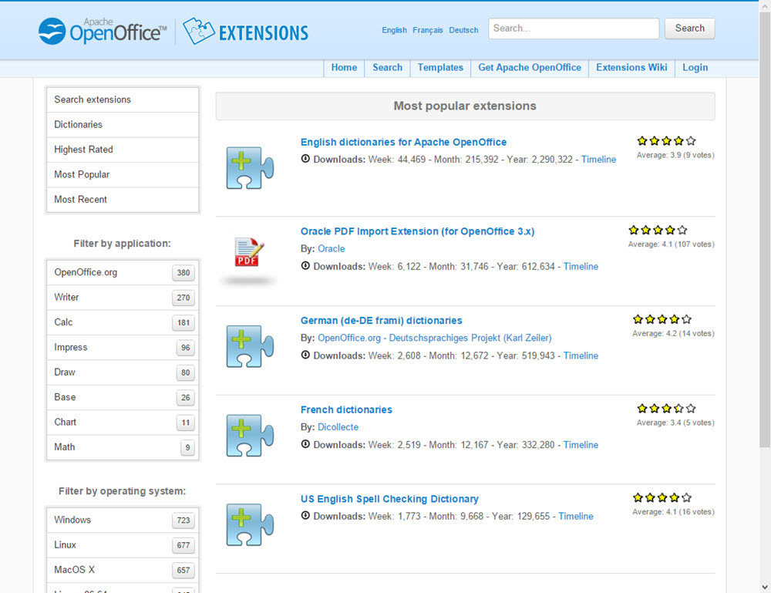The height and width of the screenshot is (593, 771).
Task: Open Timeline for Oracle PDF Import
Action: click(x=581, y=267)
